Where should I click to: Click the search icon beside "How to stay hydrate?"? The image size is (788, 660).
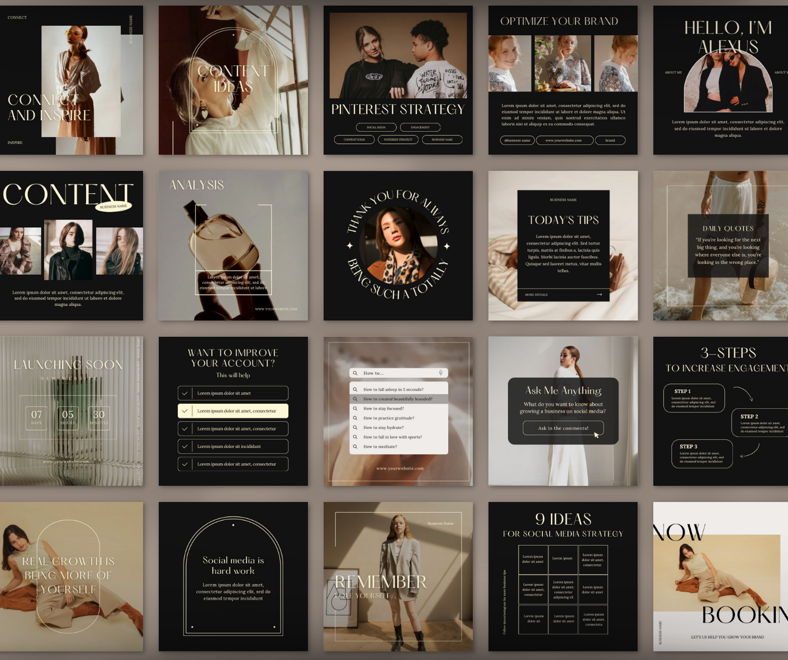coord(355,428)
